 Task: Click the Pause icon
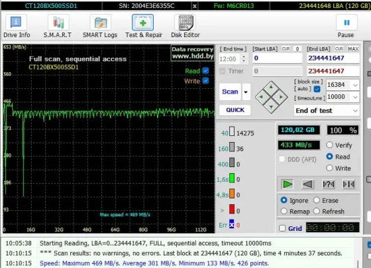(346, 26)
